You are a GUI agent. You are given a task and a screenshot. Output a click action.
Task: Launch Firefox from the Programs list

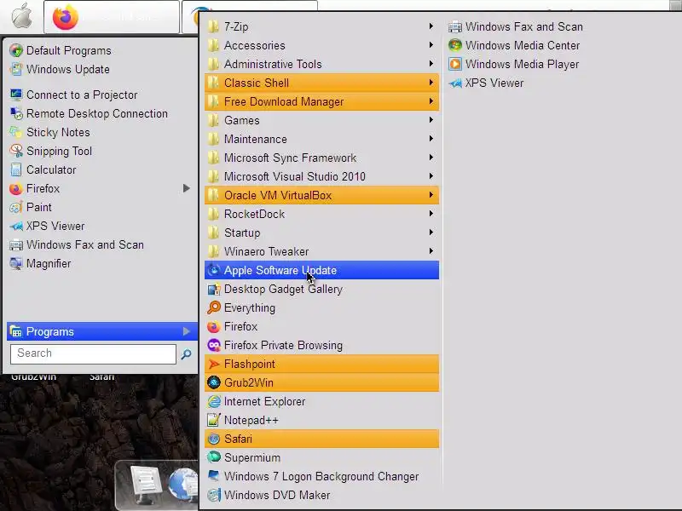pyautogui.click(x=322, y=326)
